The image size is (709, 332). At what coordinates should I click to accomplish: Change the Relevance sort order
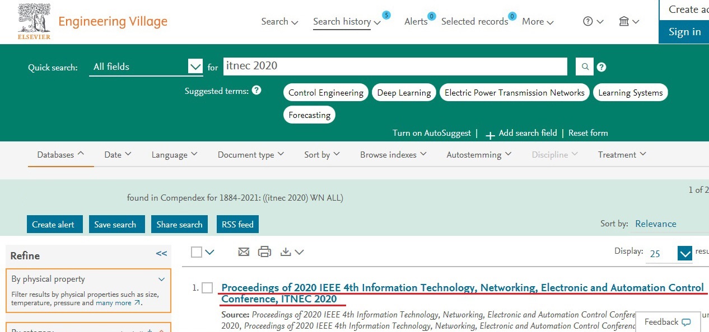point(656,224)
